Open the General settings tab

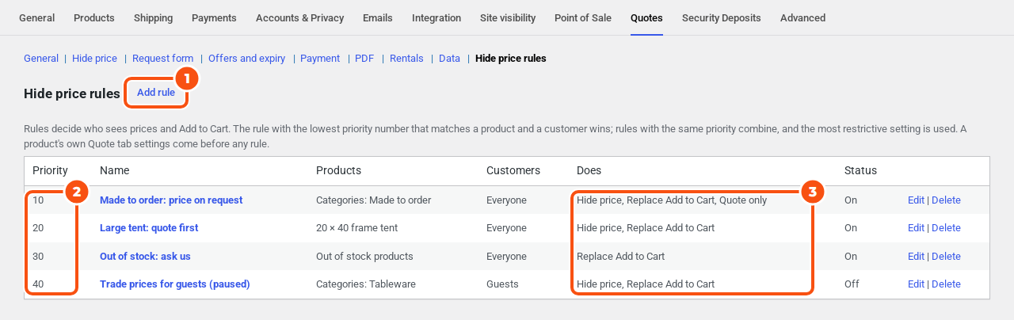click(36, 17)
